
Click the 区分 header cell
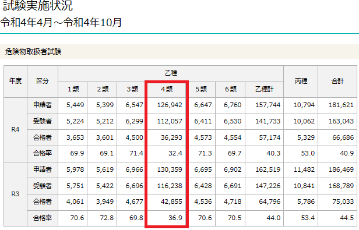[43, 82]
